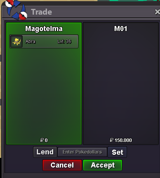Click the Pokedollar symbol beside 150.000

111,140
